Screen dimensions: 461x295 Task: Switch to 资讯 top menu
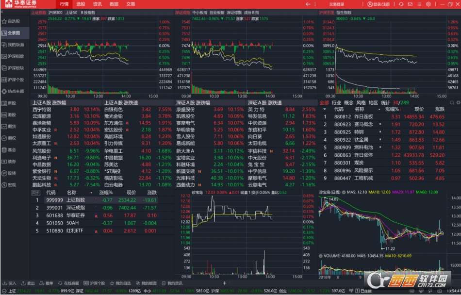[98, 4]
